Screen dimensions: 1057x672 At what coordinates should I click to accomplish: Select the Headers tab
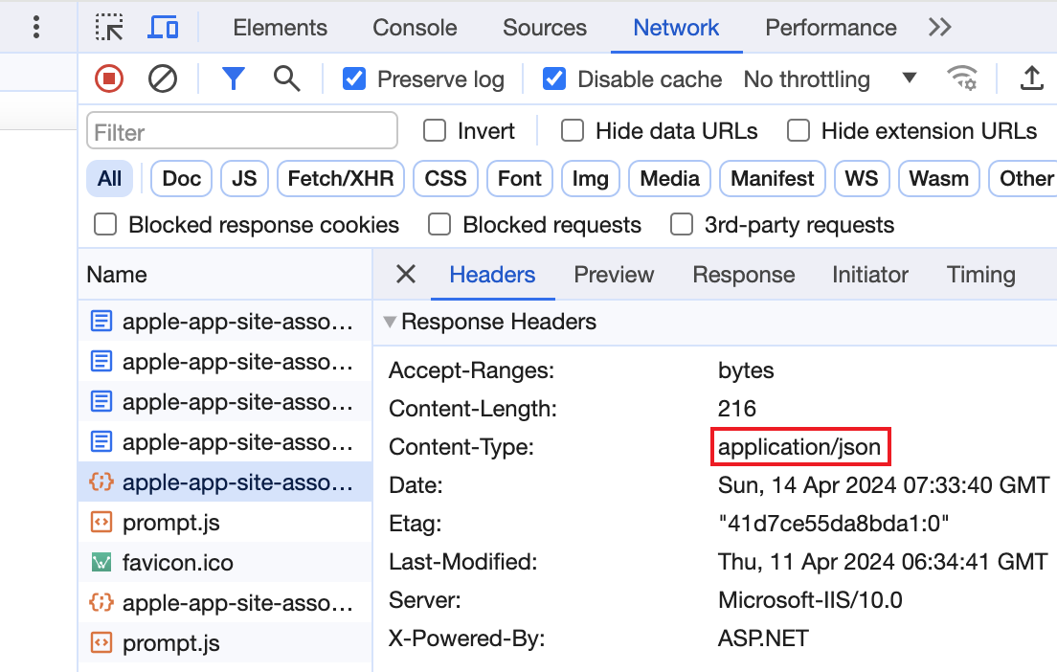coord(492,275)
